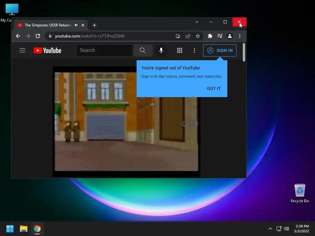The height and width of the screenshot is (236, 315).
Task: Click the browser forward arrow
Action: (x=28, y=36)
